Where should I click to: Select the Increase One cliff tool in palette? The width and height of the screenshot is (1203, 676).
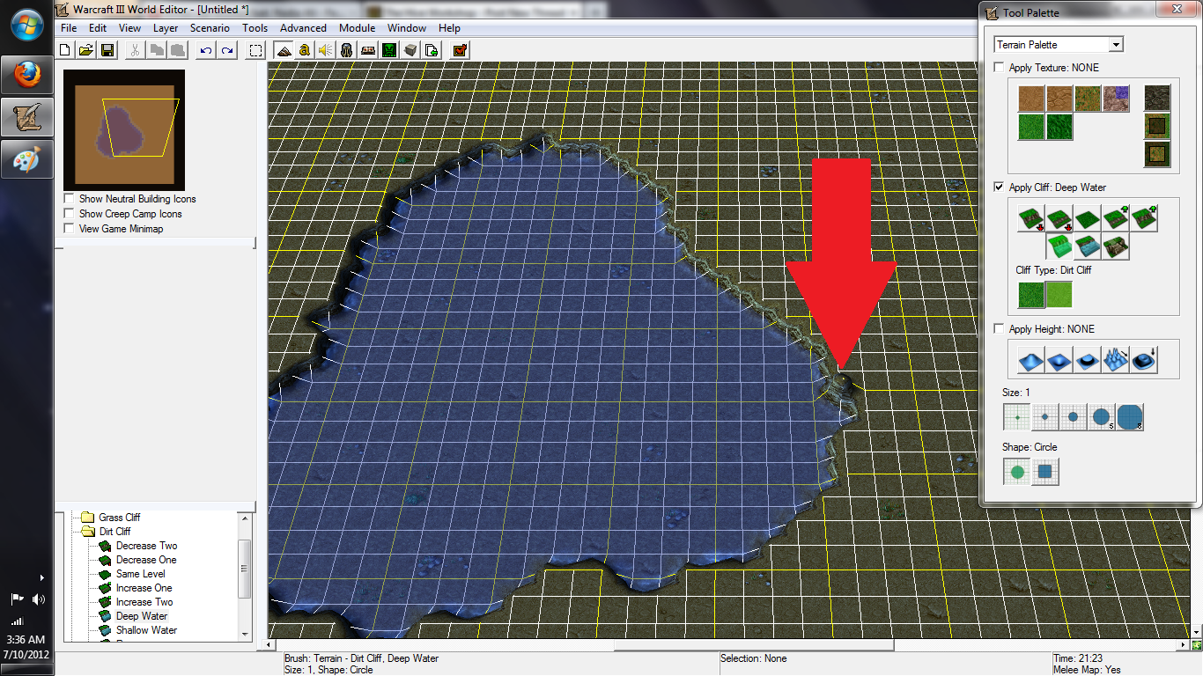tap(1115, 218)
